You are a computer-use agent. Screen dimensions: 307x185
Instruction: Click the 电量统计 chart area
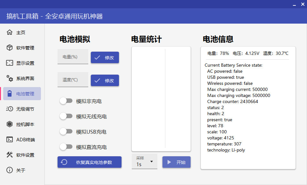click(x=161, y=99)
